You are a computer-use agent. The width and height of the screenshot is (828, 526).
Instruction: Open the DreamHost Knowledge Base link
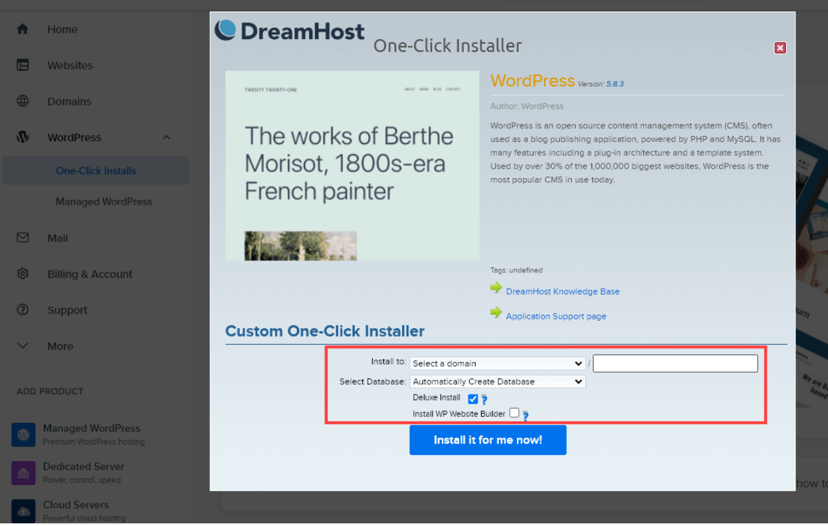coord(562,291)
